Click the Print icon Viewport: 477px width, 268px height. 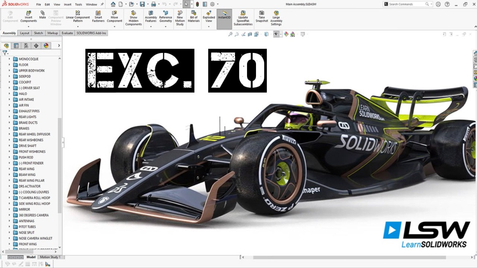tap(154, 4)
